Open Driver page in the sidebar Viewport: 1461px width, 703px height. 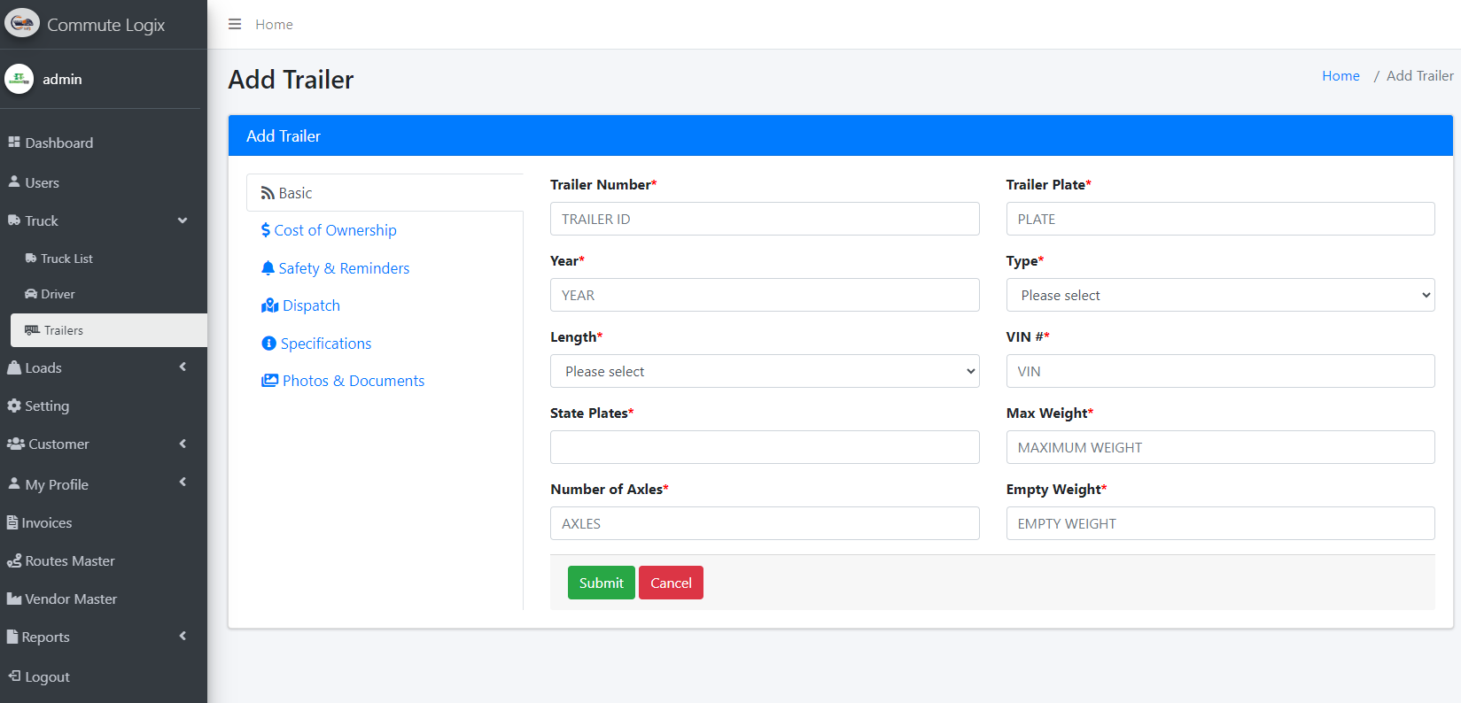coord(58,294)
